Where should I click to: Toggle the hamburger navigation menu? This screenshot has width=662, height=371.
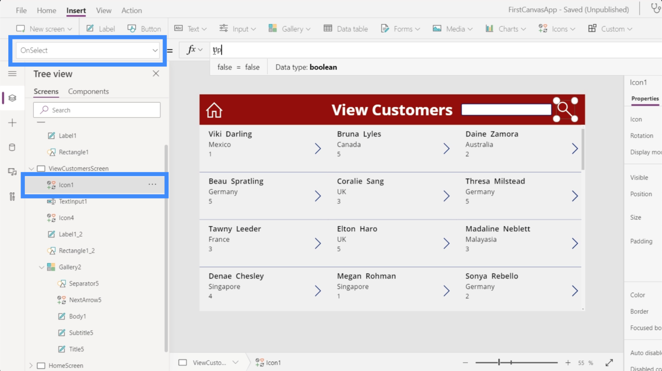pyautogui.click(x=12, y=74)
